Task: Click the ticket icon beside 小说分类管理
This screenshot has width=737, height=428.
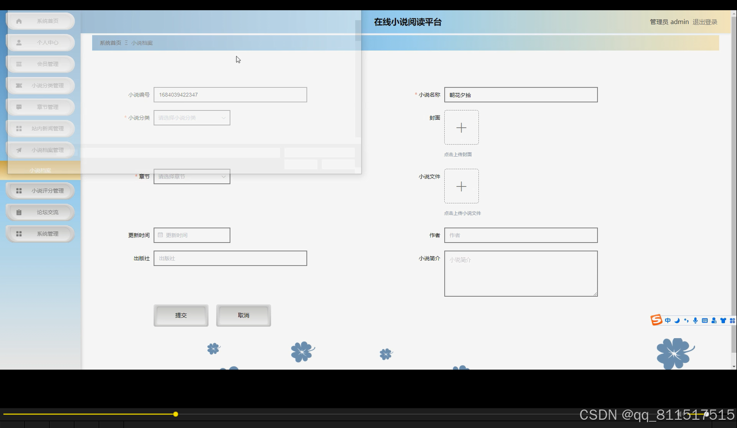Action: point(19,85)
